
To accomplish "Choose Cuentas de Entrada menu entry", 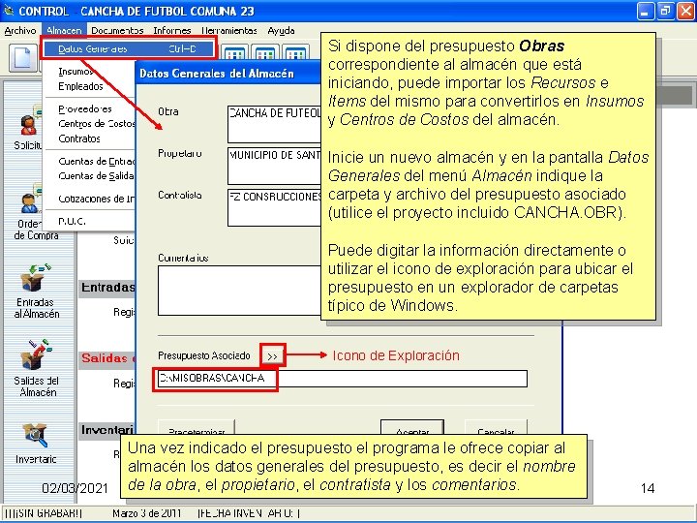I will pos(96,162).
